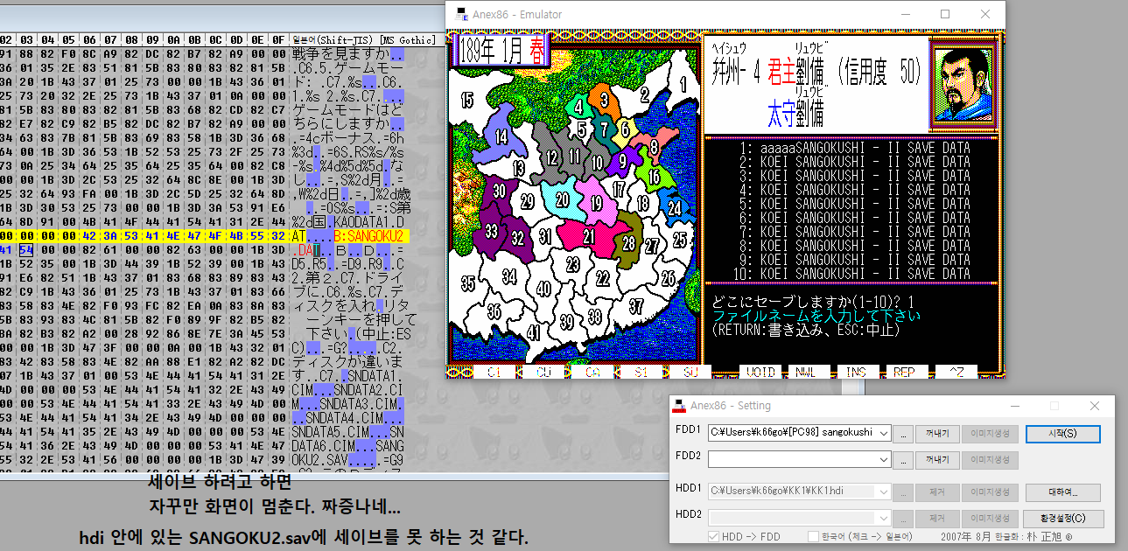Click the Anex86 Emulator title bar icon

pyautogui.click(x=461, y=14)
